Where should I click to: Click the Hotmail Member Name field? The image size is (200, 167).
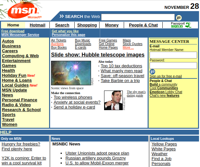pyautogui.click(x=173, y=55)
